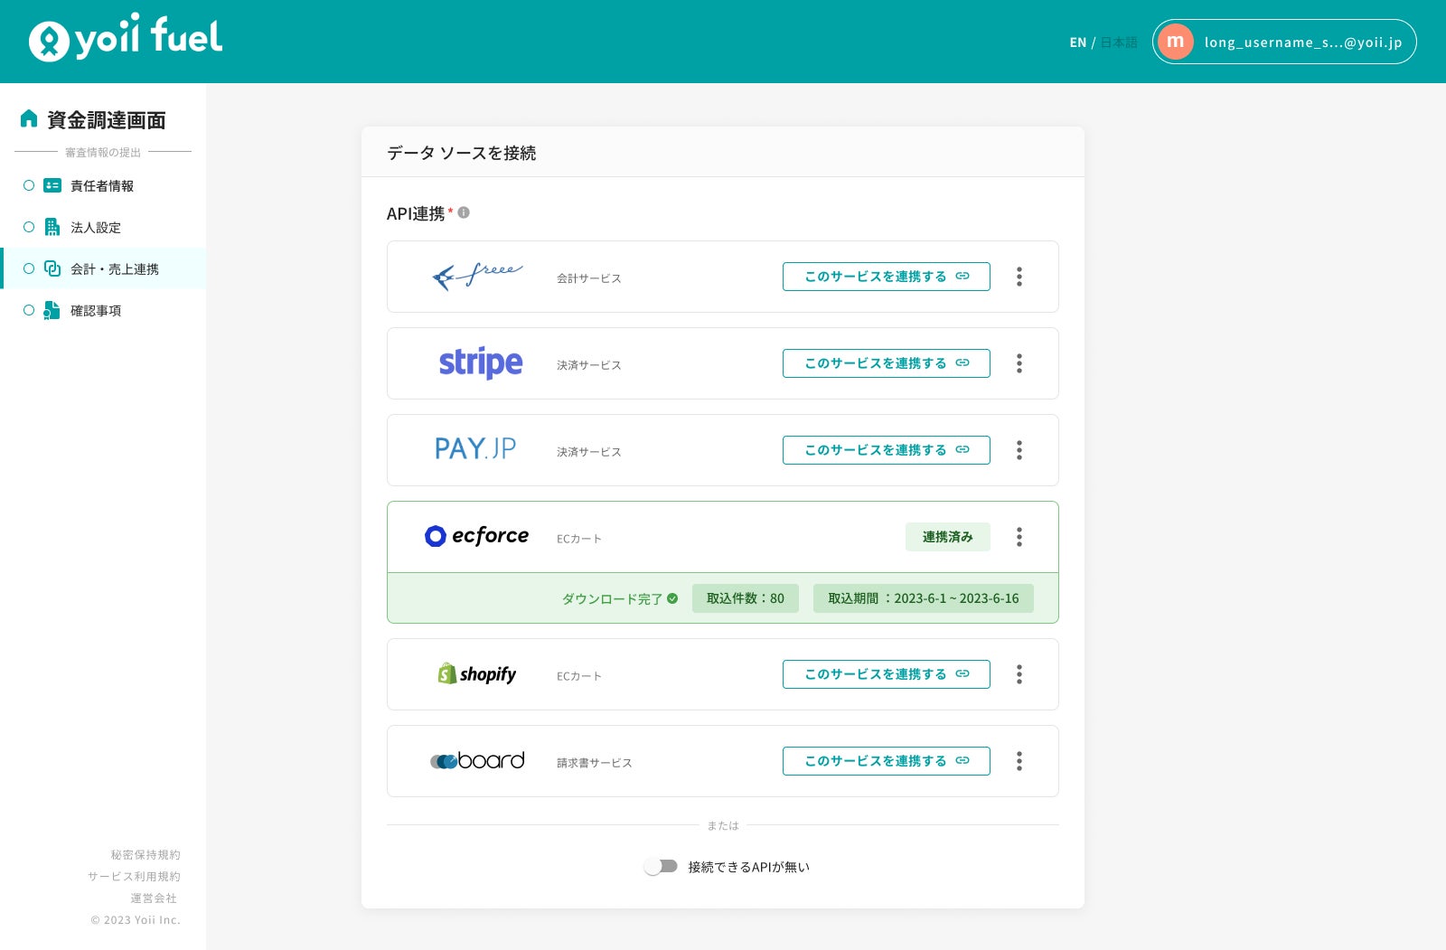
Task: Click the ECカート label beside shopify
Action: 579,676
